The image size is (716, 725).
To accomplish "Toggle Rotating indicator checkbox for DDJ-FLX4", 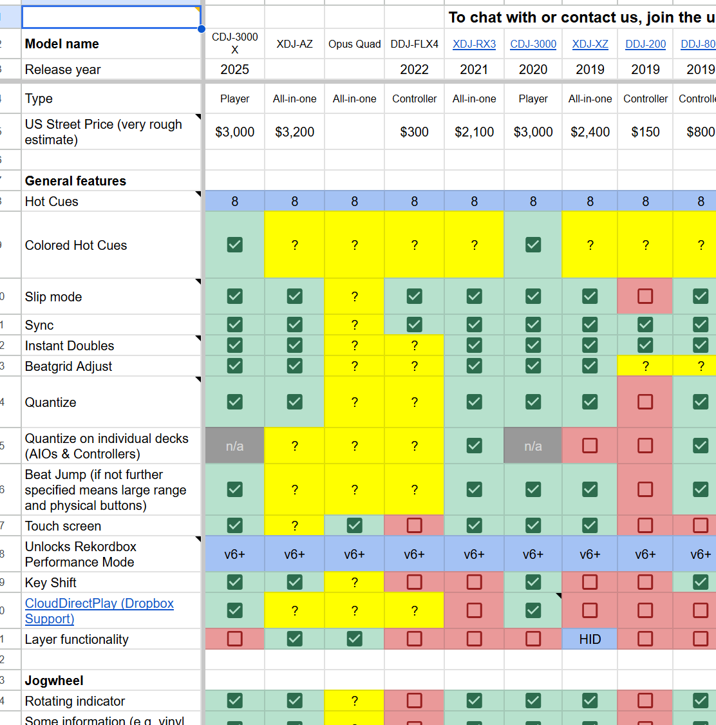I will pos(414,701).
